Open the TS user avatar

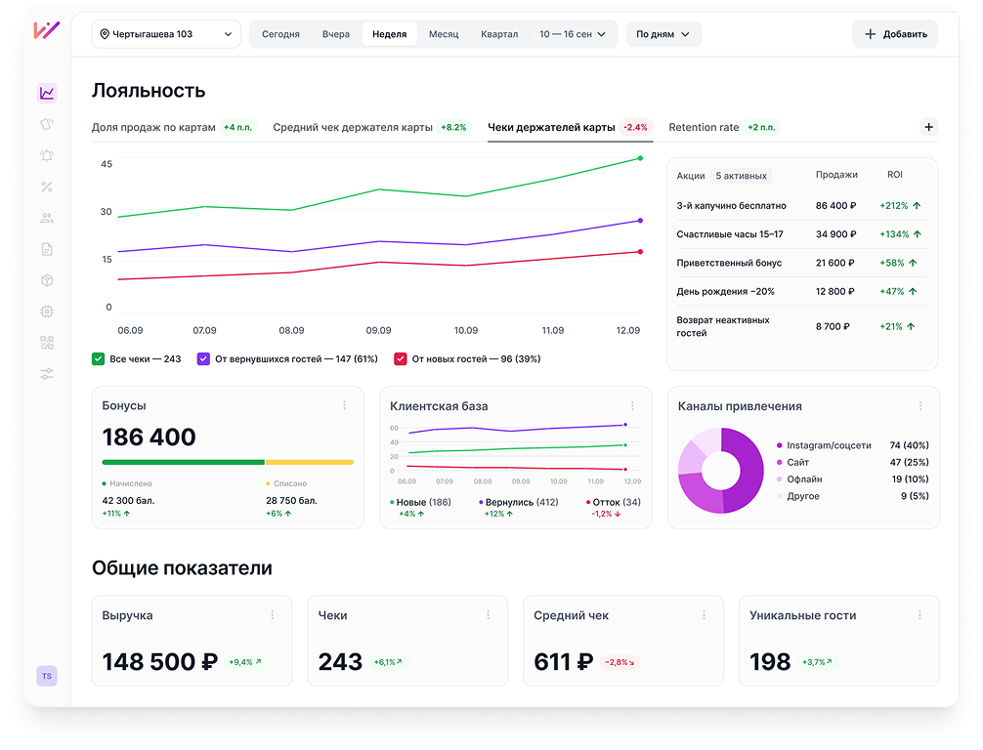pyautogui.click(x=47, y=676)
